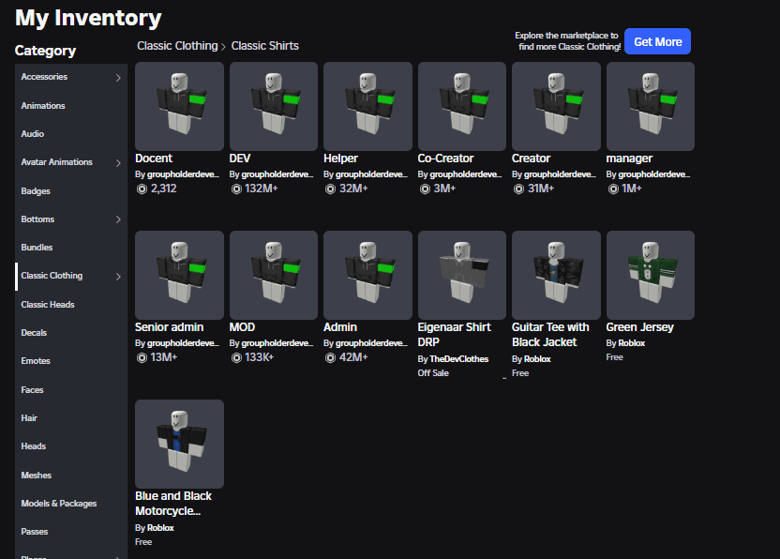Visit groupholderdeve creator link under manager
The width and height of the screenshot is (780, 559).
coord(654,174)
